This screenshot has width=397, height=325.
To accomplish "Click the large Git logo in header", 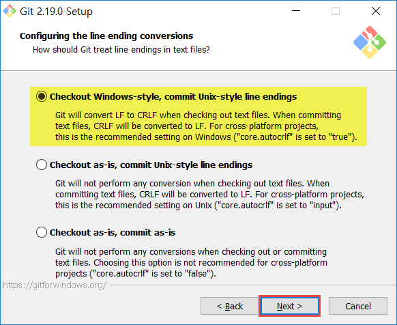I will [370, 42].
